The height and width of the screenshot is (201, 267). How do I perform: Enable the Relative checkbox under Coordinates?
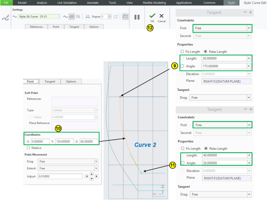click(29, 148)
